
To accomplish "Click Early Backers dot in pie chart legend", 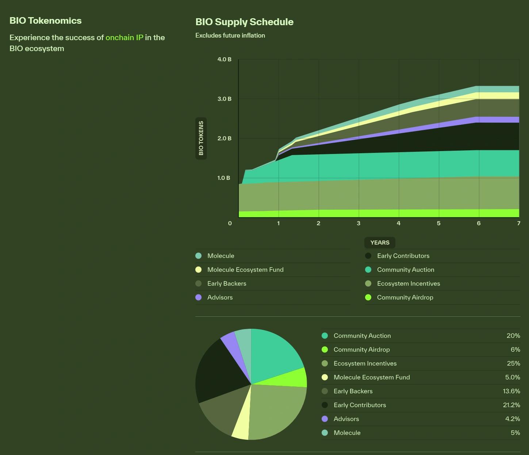I will point(325,391).
